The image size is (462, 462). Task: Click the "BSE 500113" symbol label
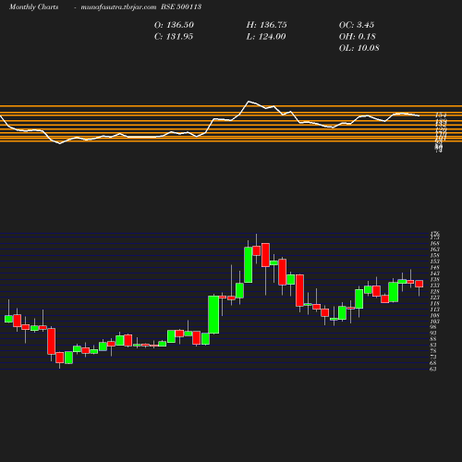coord(181,6)
